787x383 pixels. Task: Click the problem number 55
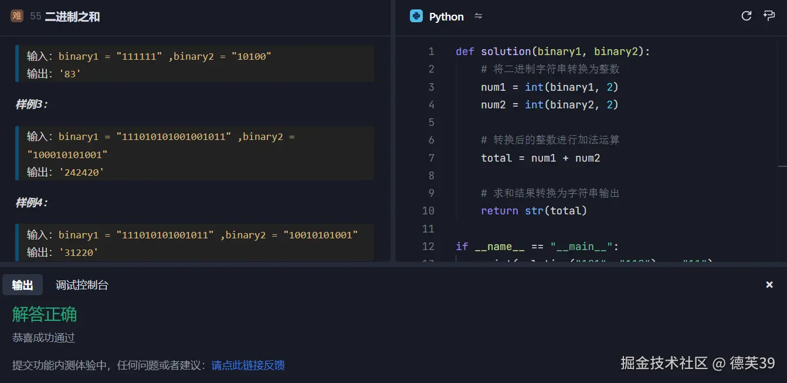[36, 17]
